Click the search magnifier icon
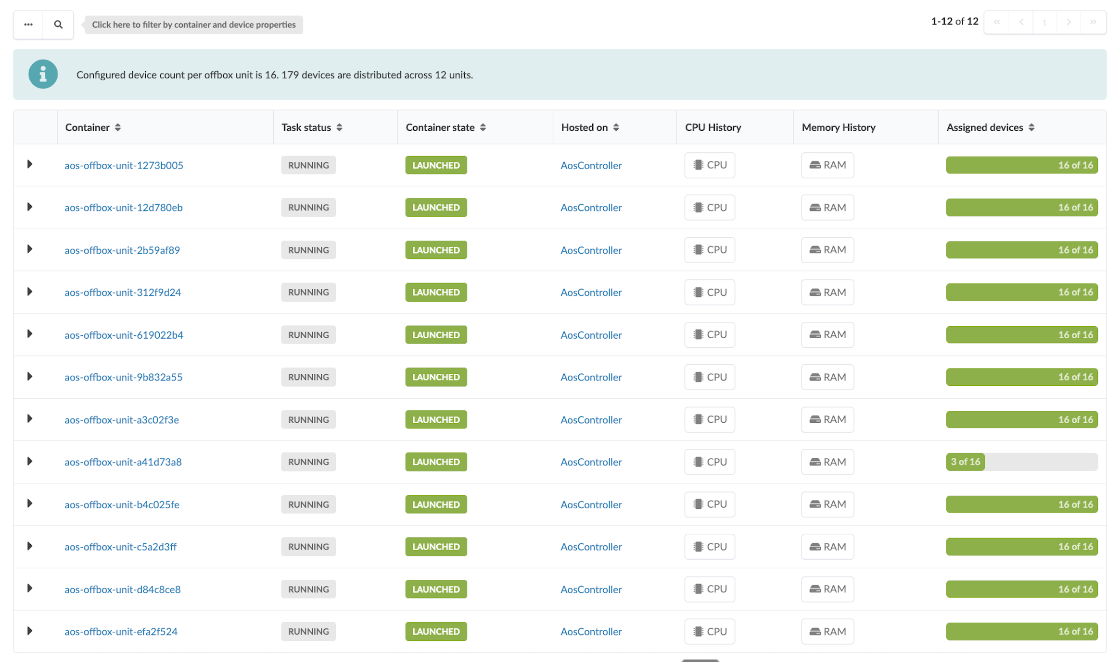1120x662 pixels. [x=58, y=25]
